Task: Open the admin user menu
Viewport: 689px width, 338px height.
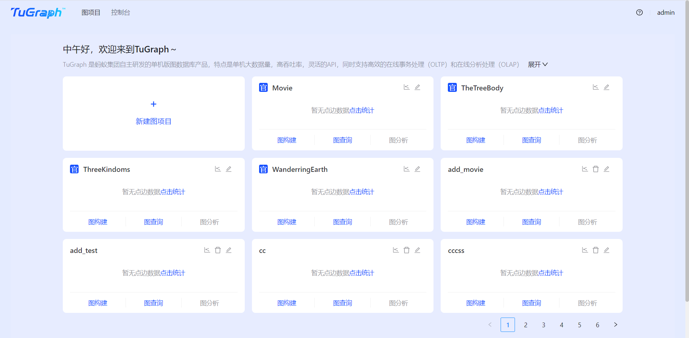Action: coord(666,13)
